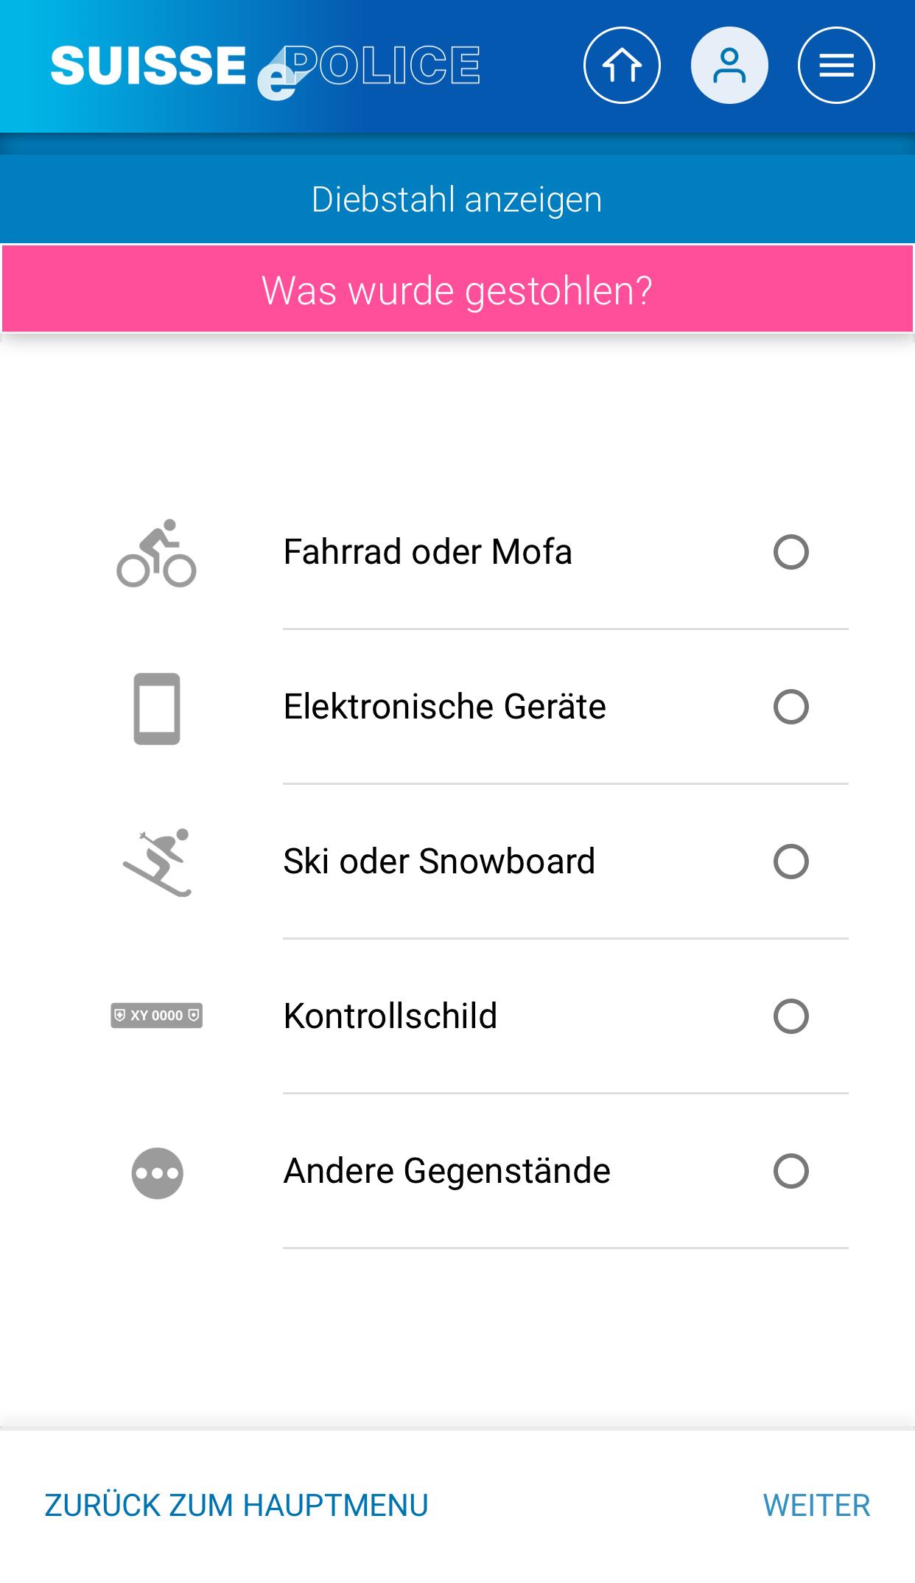The width and height of the screenshot is (915, 1583).
Task: Go back via ZURÜCK ZUM HAUPTMENU
Action: coord(236,1506)
